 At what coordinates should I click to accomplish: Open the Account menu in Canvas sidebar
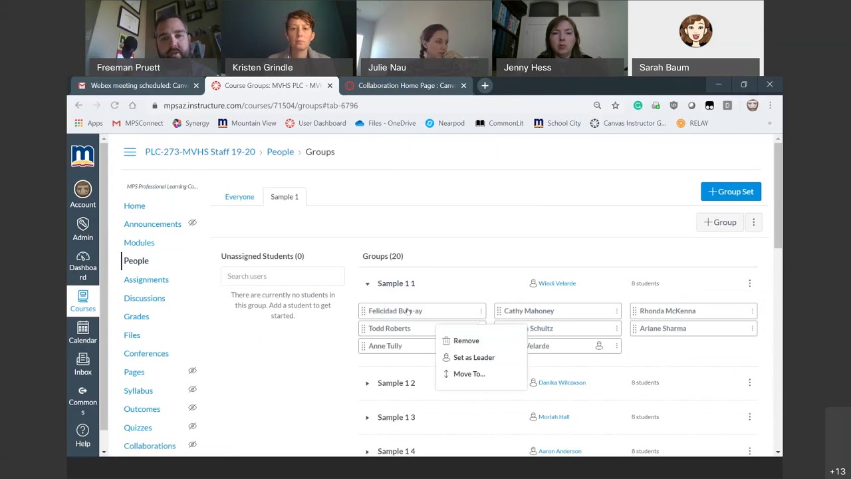[x=82, y=195]
